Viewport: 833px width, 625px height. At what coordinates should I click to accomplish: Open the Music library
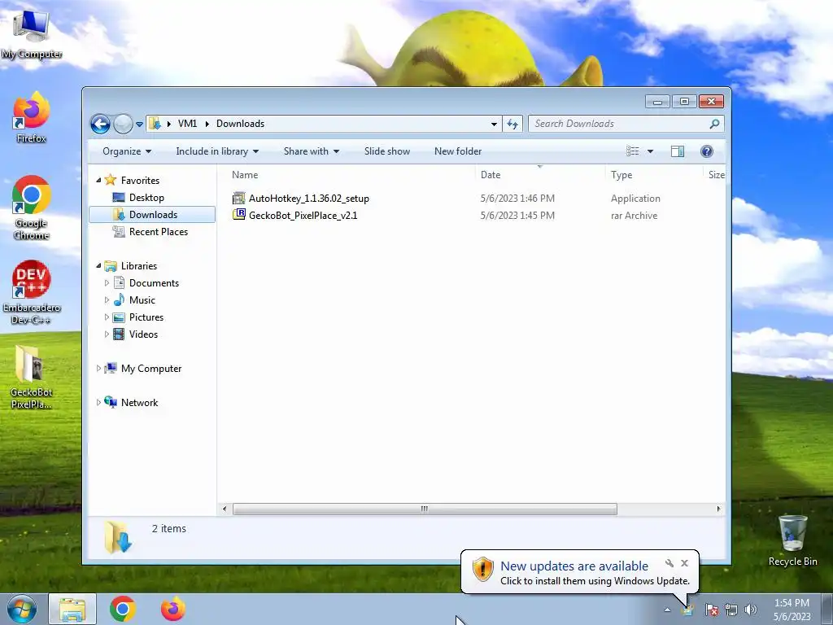click(142, 299)
